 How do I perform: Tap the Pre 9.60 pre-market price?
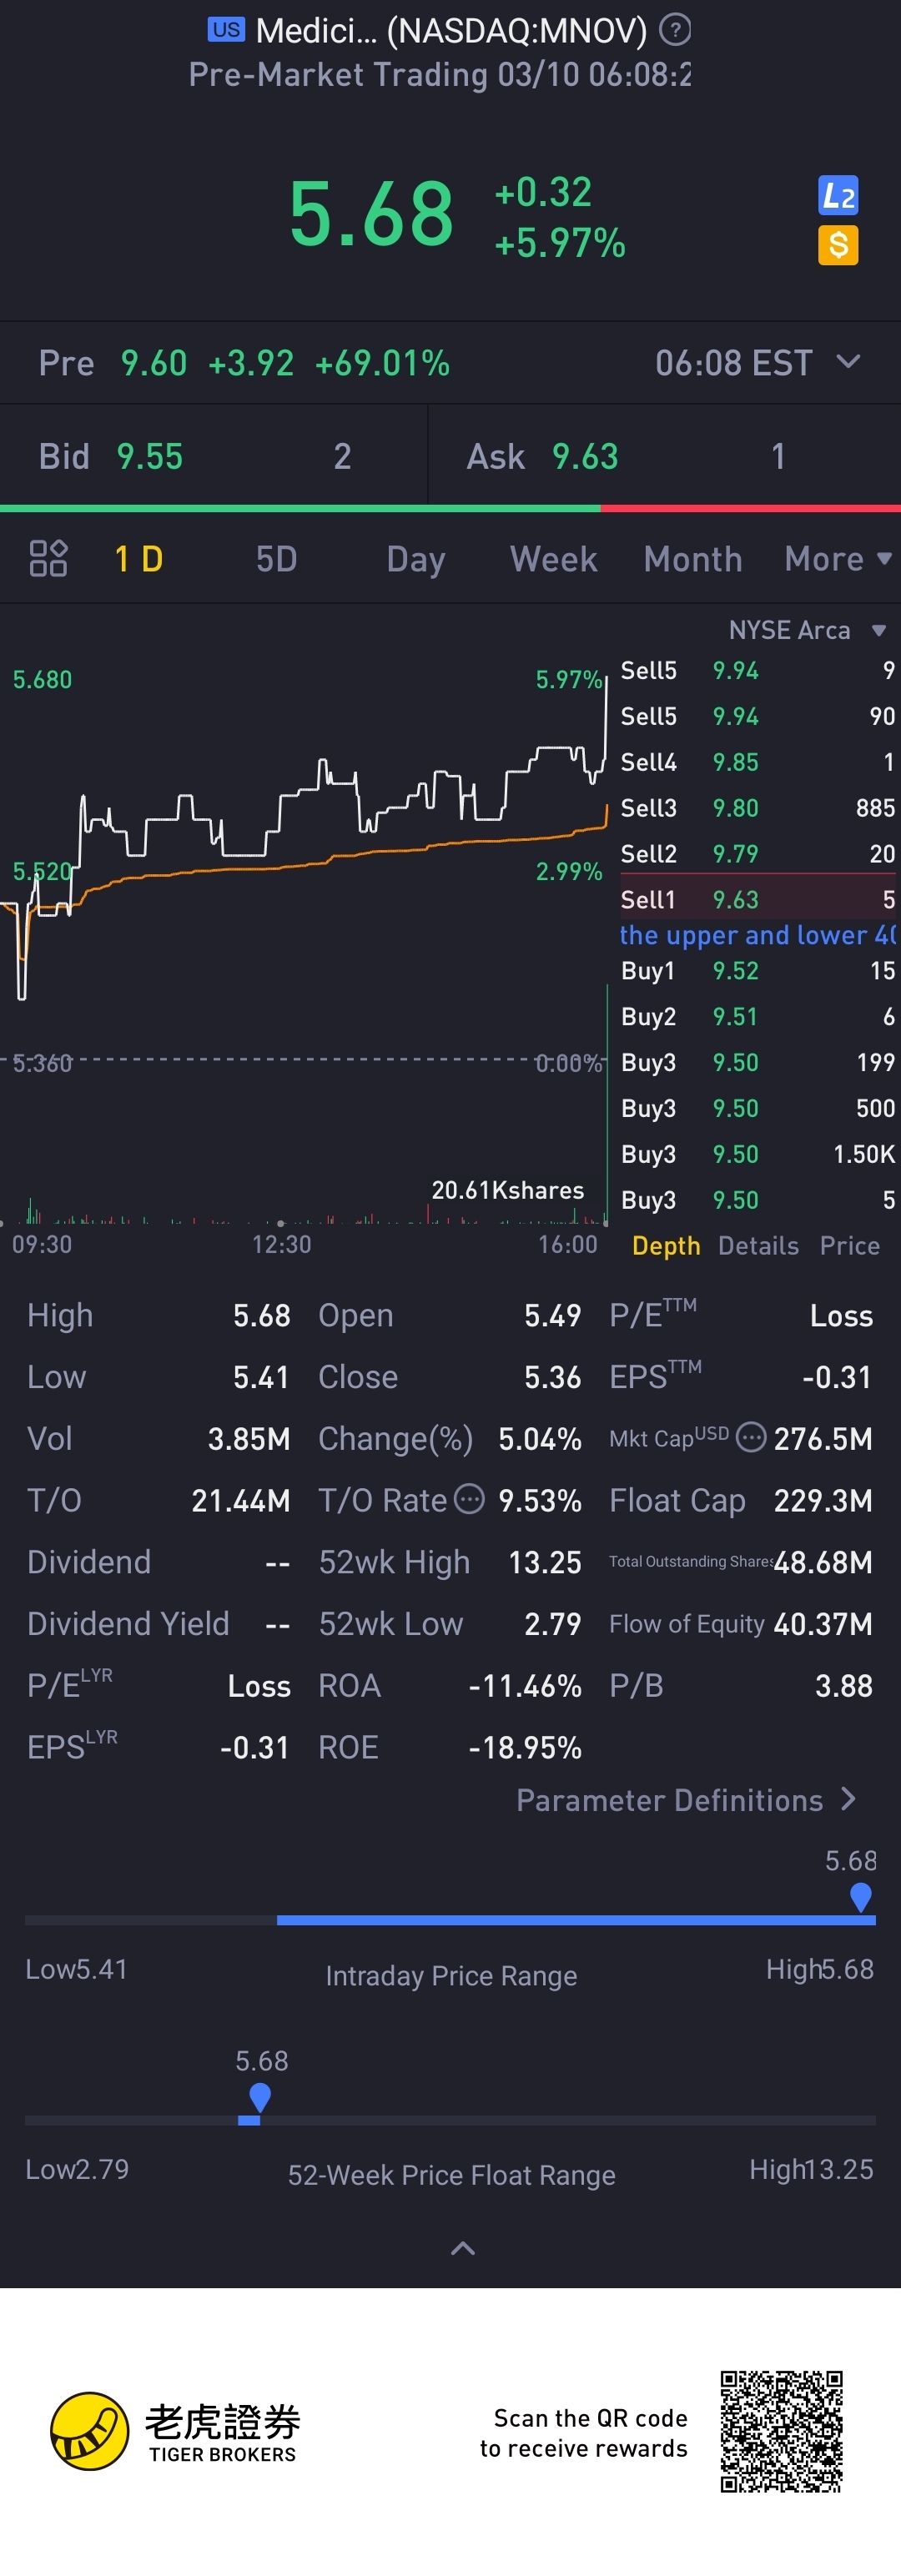[x=153, y=363]
